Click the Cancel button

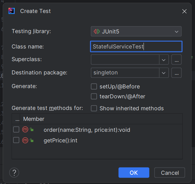click(x=170, y=172)
